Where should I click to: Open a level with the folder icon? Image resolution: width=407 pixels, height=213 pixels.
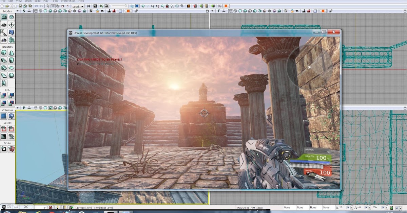pos(7,6)
